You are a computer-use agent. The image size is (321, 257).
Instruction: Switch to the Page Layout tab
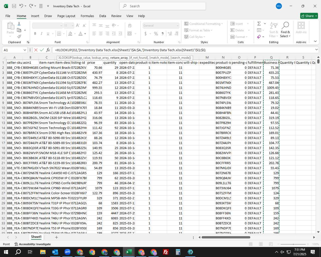click(66, 16)
